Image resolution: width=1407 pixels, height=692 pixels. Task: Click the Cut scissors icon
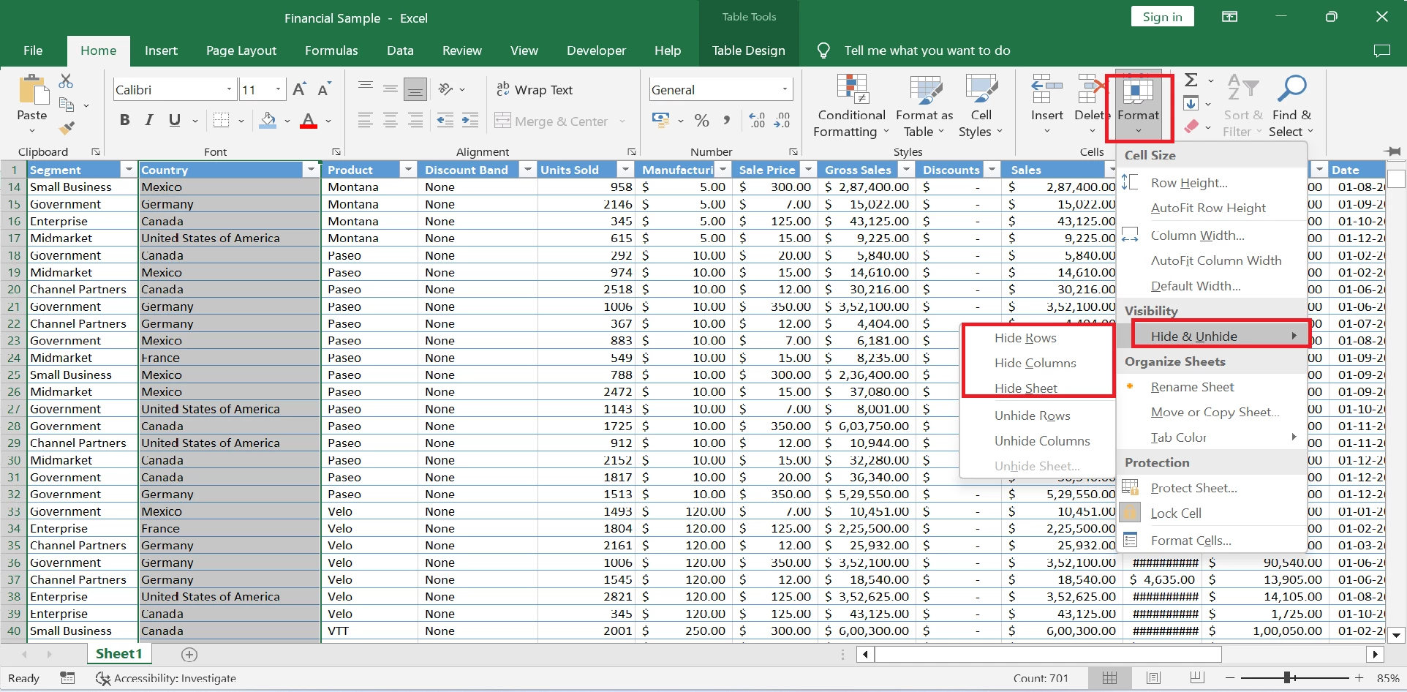[x=66, y=80]
